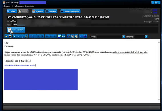Viewport: 162px width, 111px height.
Task: Click the open folder icon in editor toolbar
Action: point(6,36)
